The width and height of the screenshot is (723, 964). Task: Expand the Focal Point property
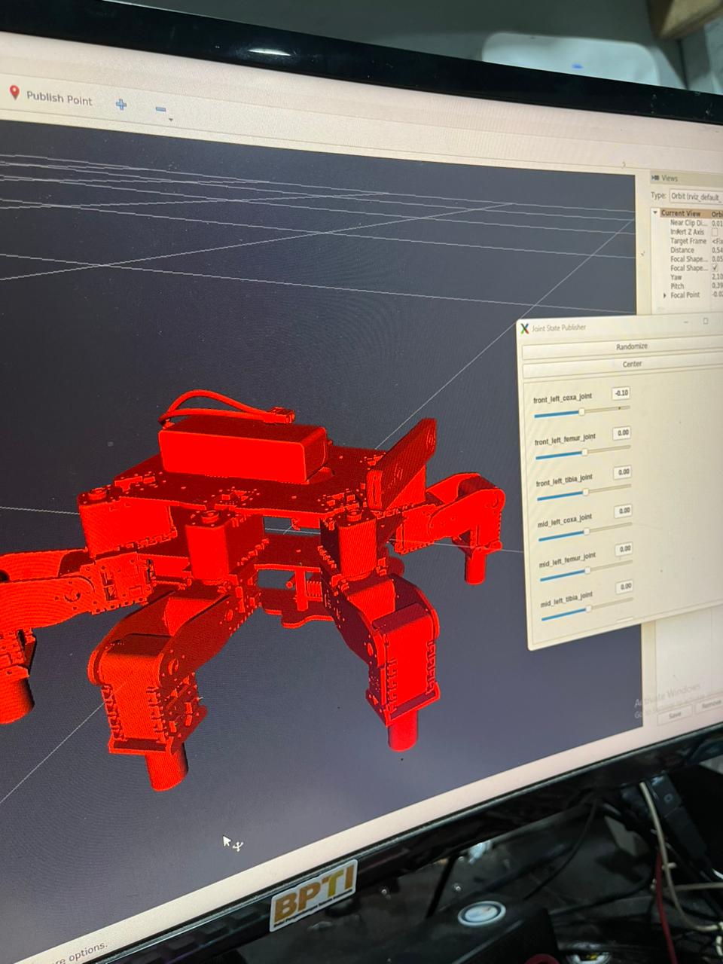pyautogui.click(x=664, y=295)
